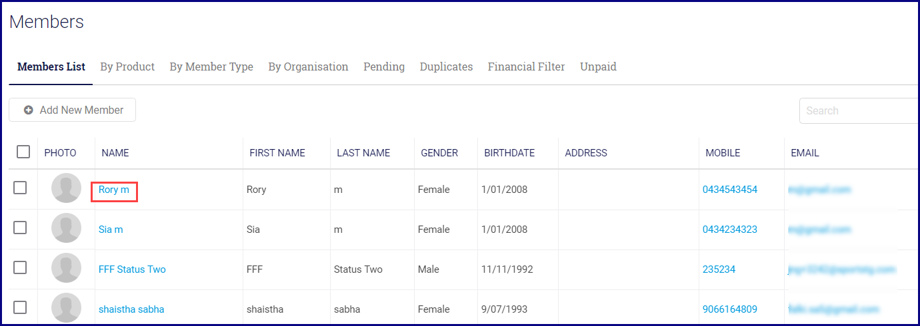
Task: Sort by the BIRTHDATE column header
Action: [509, 153]
